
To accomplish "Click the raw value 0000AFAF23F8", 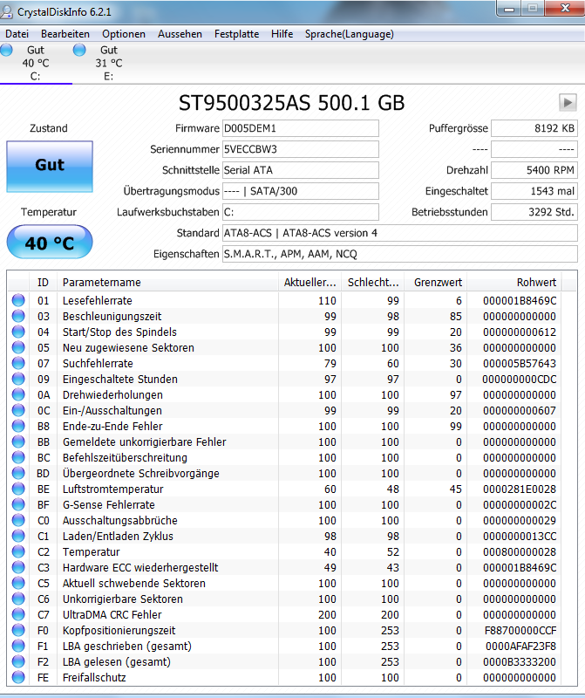I will tap(520, 646).
